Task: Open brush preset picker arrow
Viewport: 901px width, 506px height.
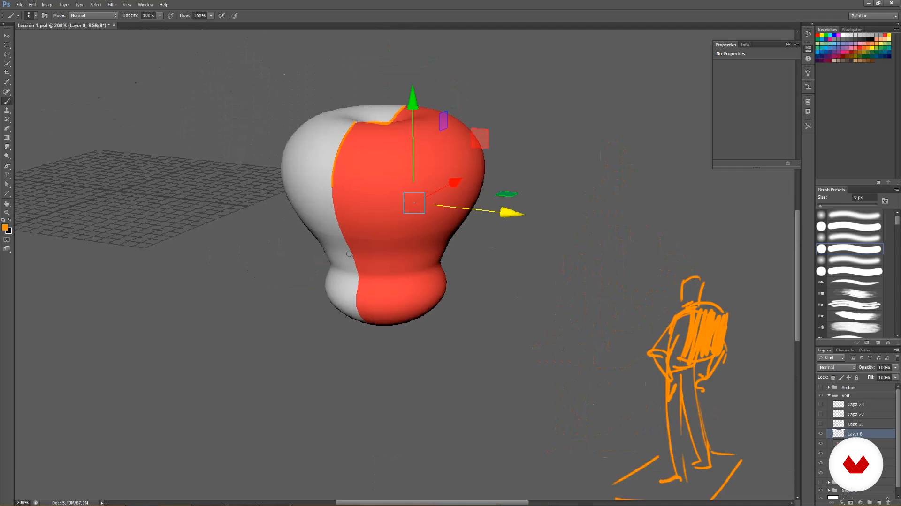Action: click(x=36, y=15)
